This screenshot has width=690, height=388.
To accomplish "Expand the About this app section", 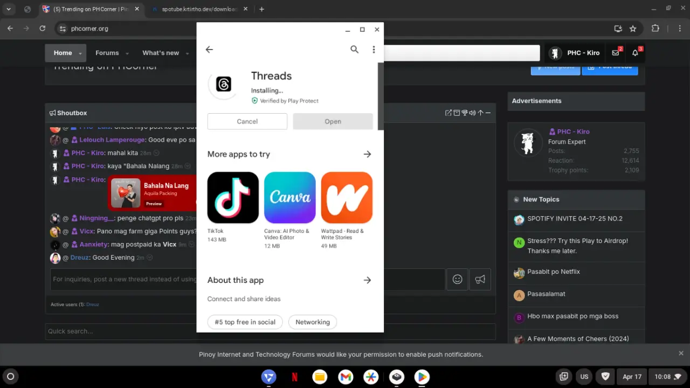I will [367, 280].
